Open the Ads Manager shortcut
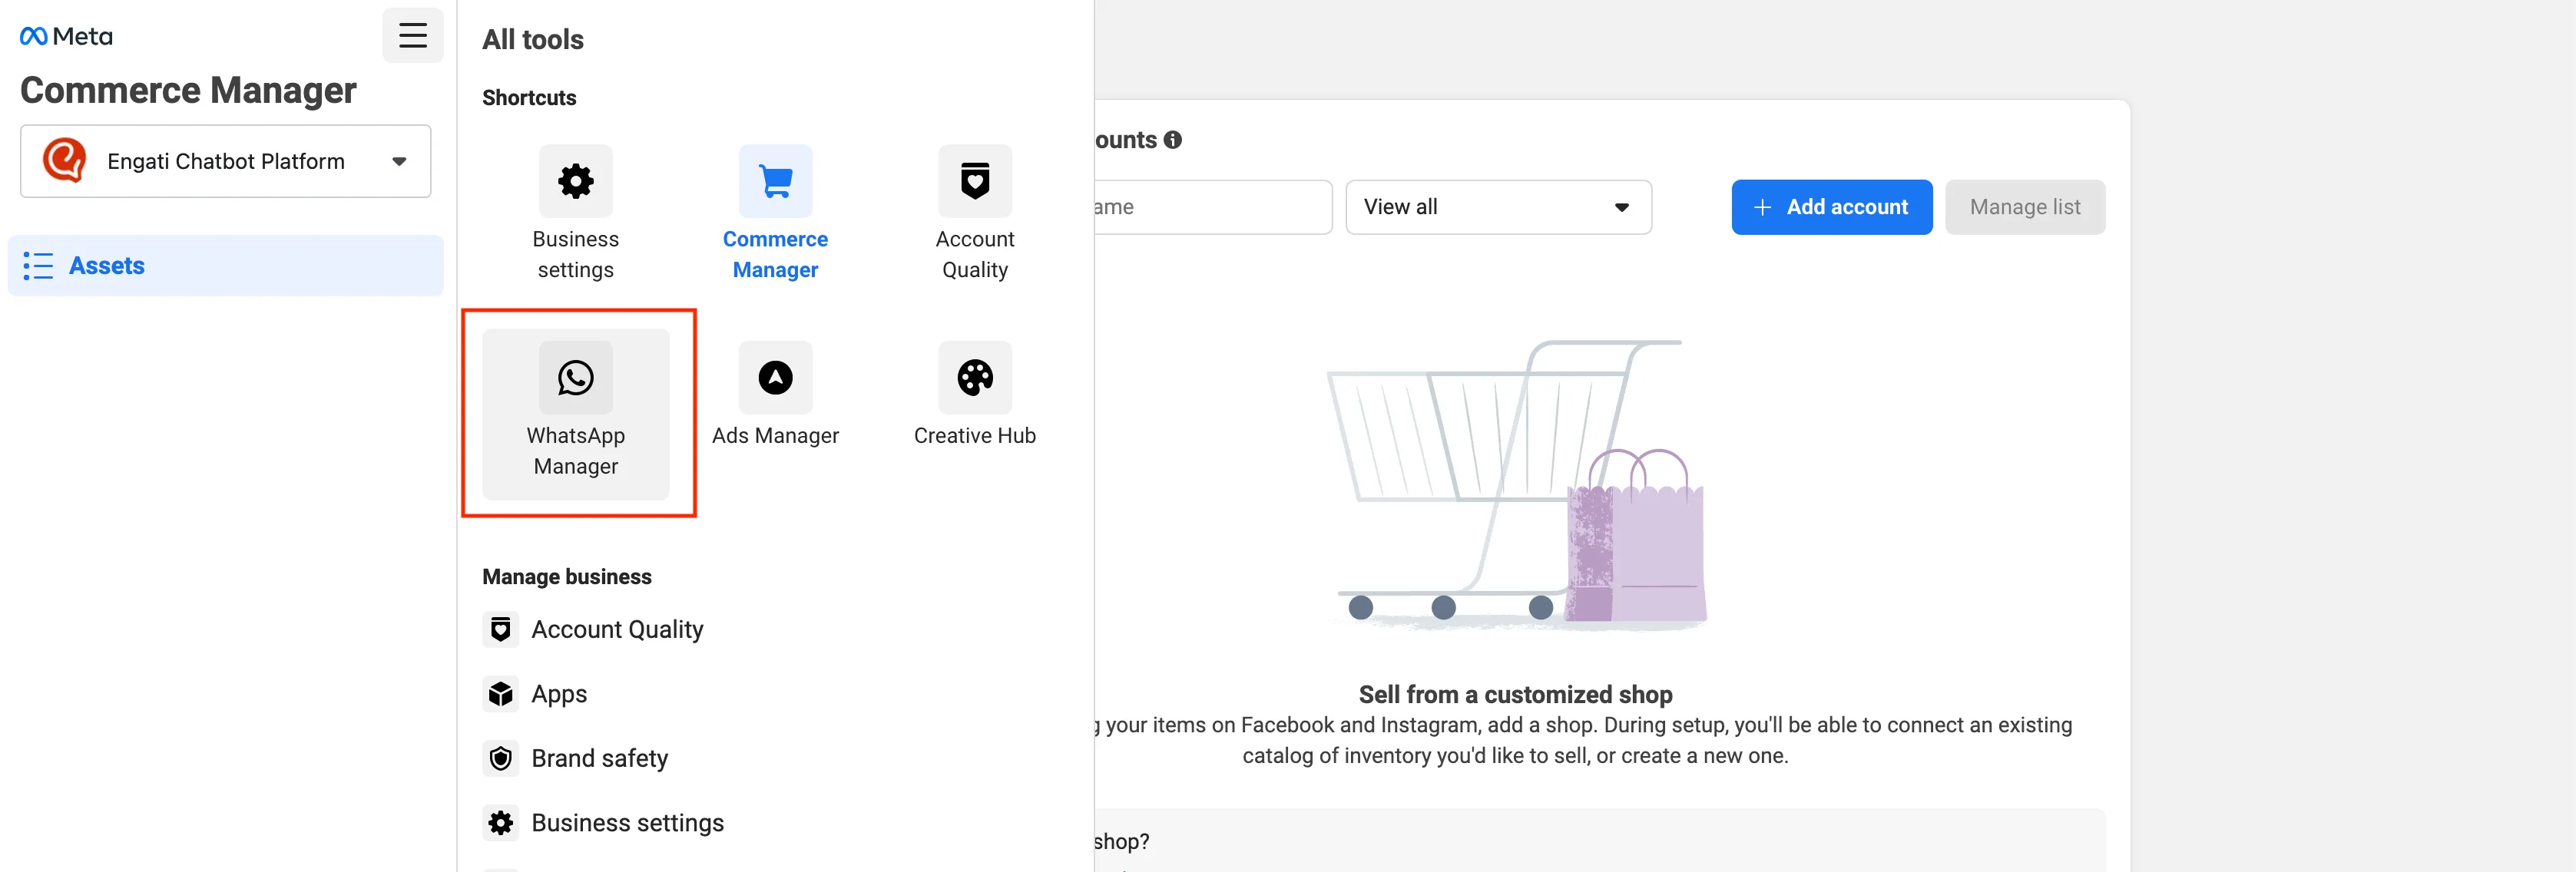 775,378
